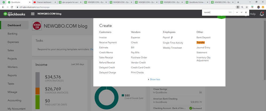Viewport: 266px width, 111px height.
Task: Go to next find result
Action: (241, 13)
